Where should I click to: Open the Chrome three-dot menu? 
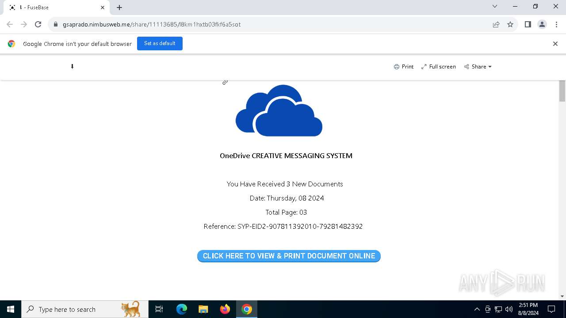coord(556,24)
